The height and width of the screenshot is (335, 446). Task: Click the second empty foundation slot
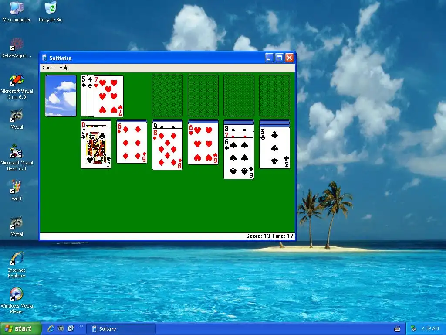tap(203, 96)
